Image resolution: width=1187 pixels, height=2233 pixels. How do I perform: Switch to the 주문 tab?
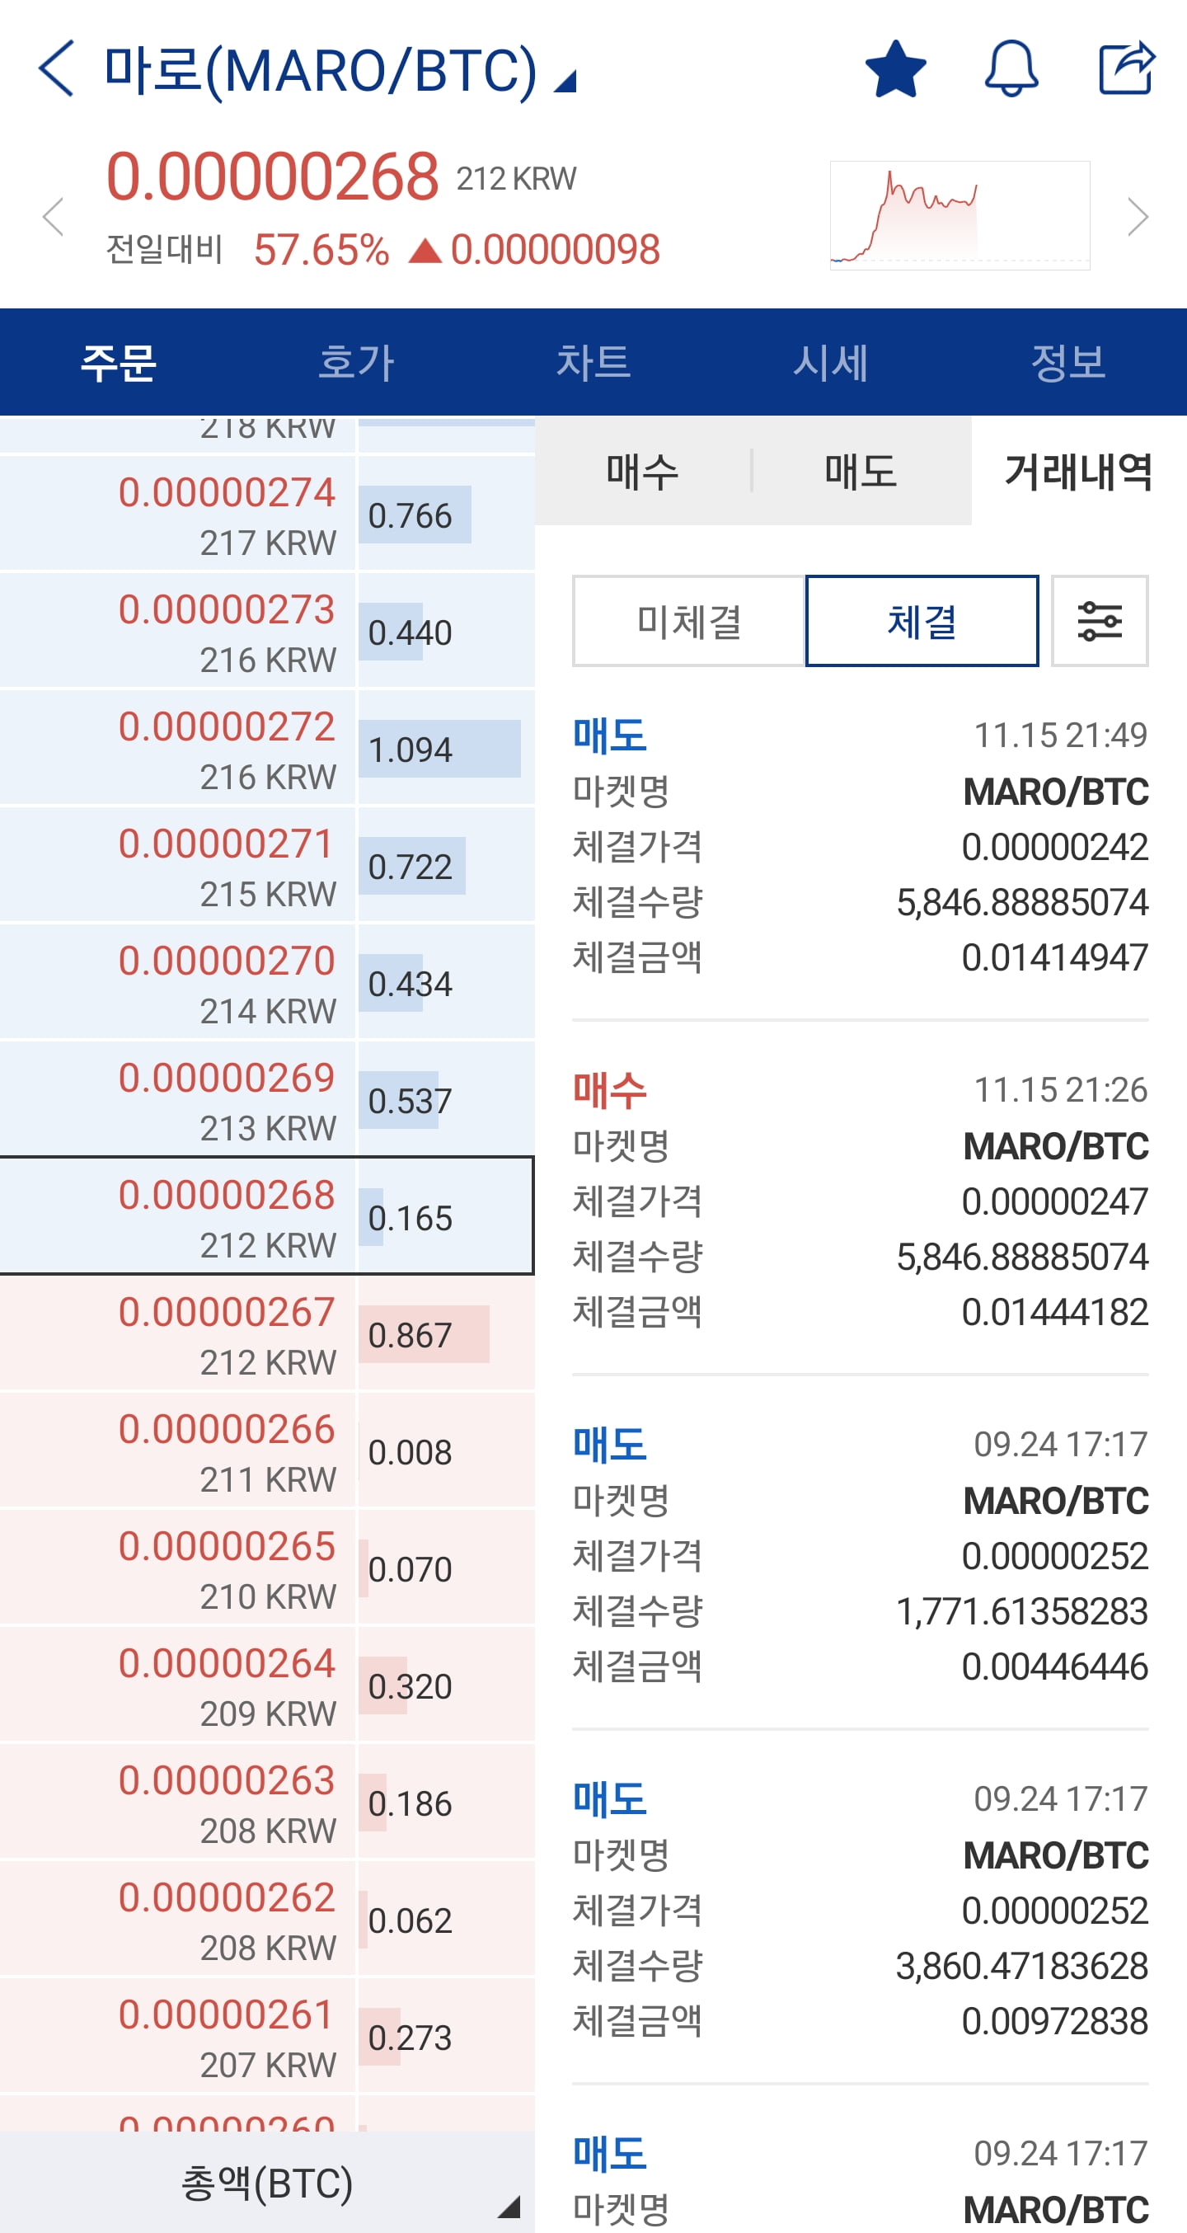click(119, 361)
